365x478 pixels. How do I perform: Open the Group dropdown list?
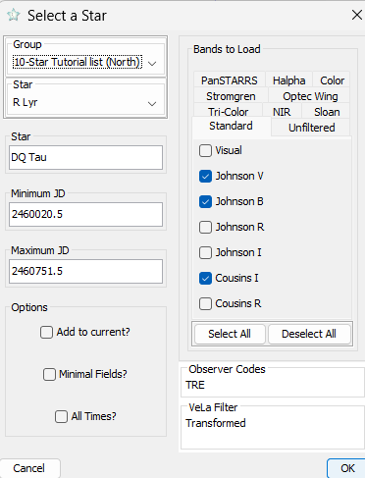coord(85,62)
